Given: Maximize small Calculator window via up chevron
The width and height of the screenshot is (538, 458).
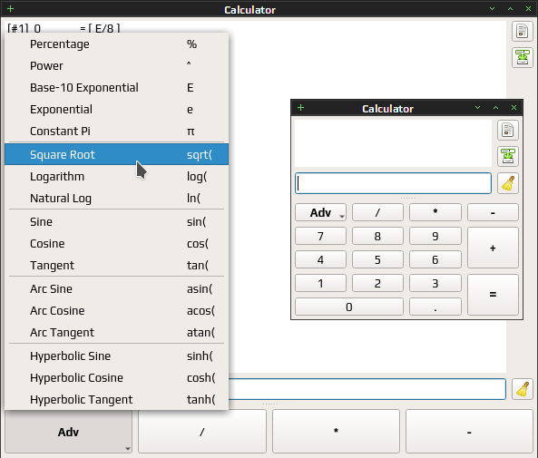Looking at the screenshot, I should [495, 107].
